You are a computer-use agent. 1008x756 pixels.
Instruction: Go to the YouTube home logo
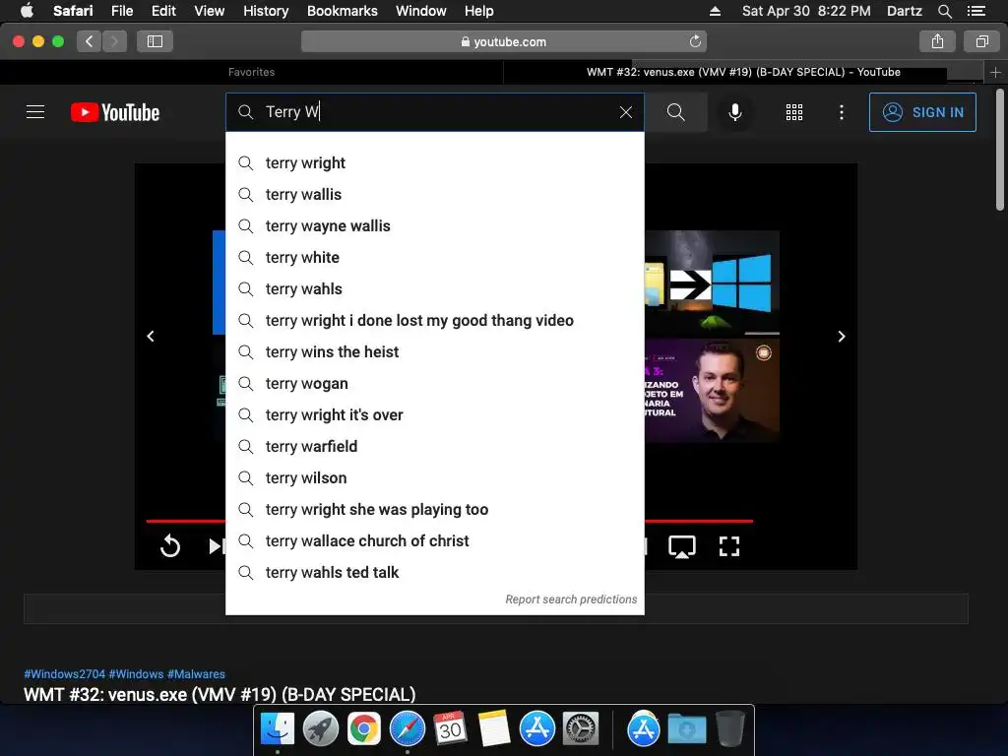115,112
